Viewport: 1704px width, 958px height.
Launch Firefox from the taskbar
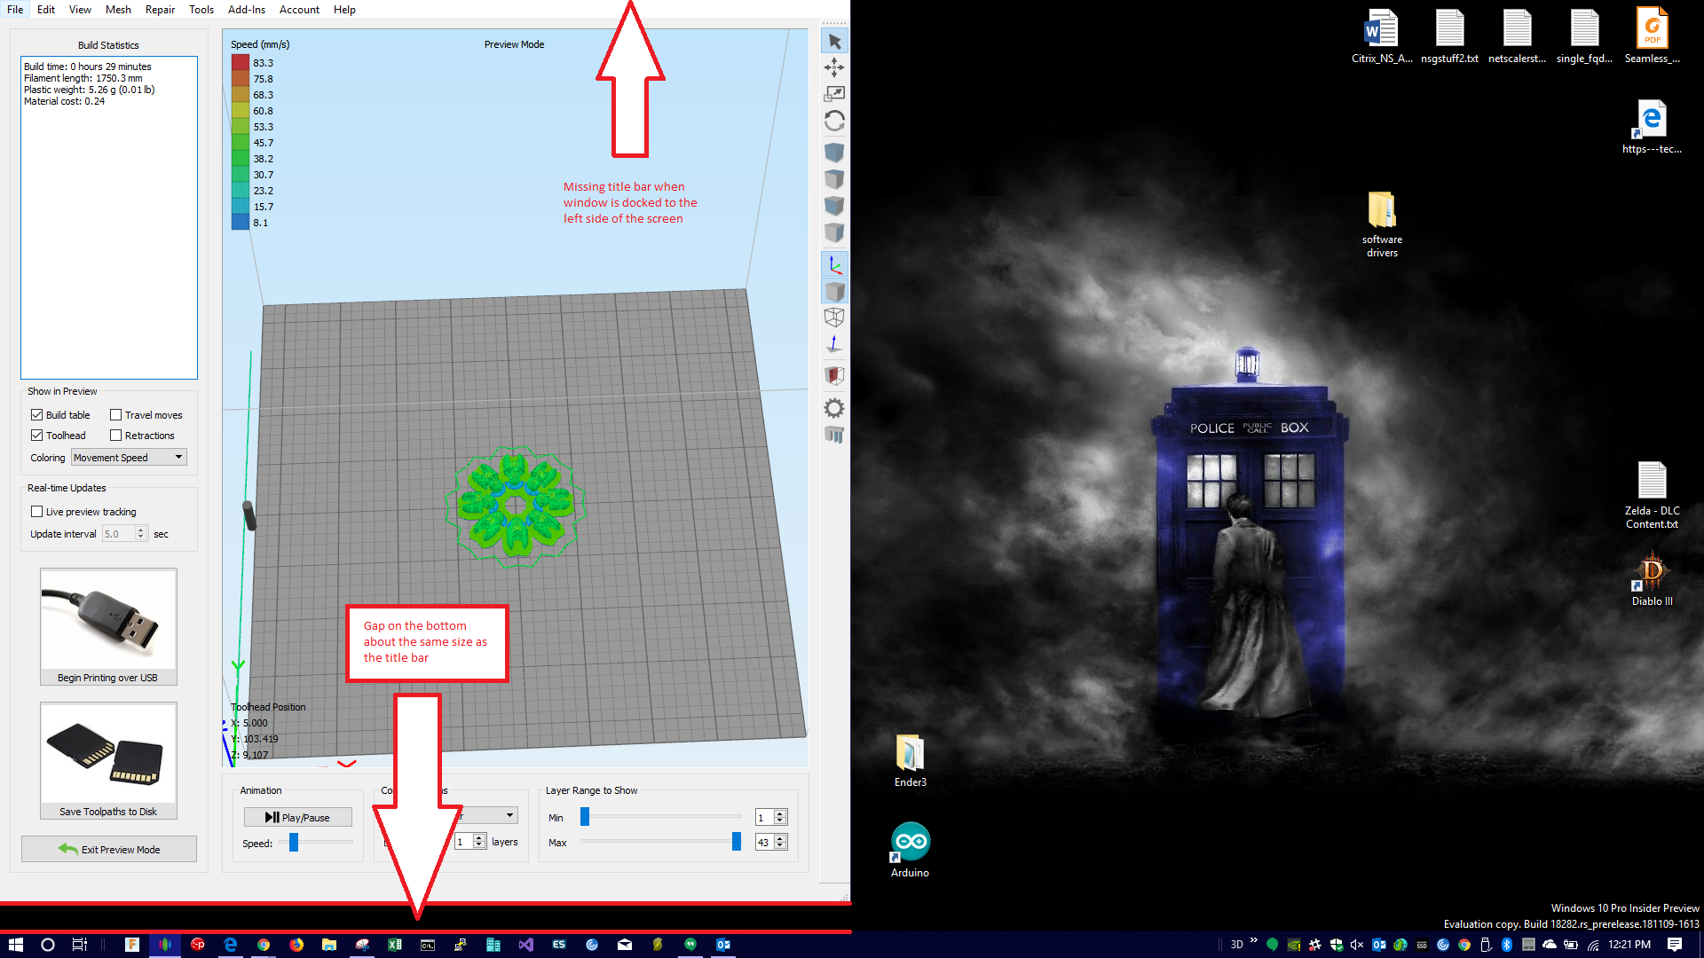coord(296,945)
